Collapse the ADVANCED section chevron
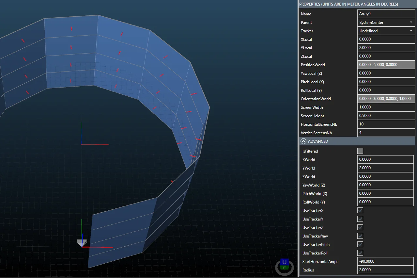The width and height of the screenshot is (417, 278). click(x=303, y=141)
